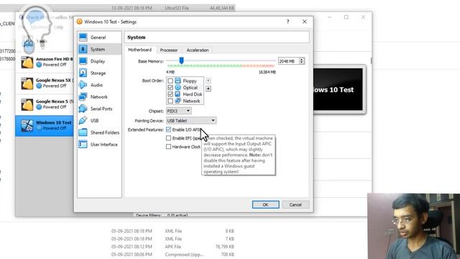Toggle Hardware Clock checkbox
This screenshot has height=259, width=460.
coord(168,147)
